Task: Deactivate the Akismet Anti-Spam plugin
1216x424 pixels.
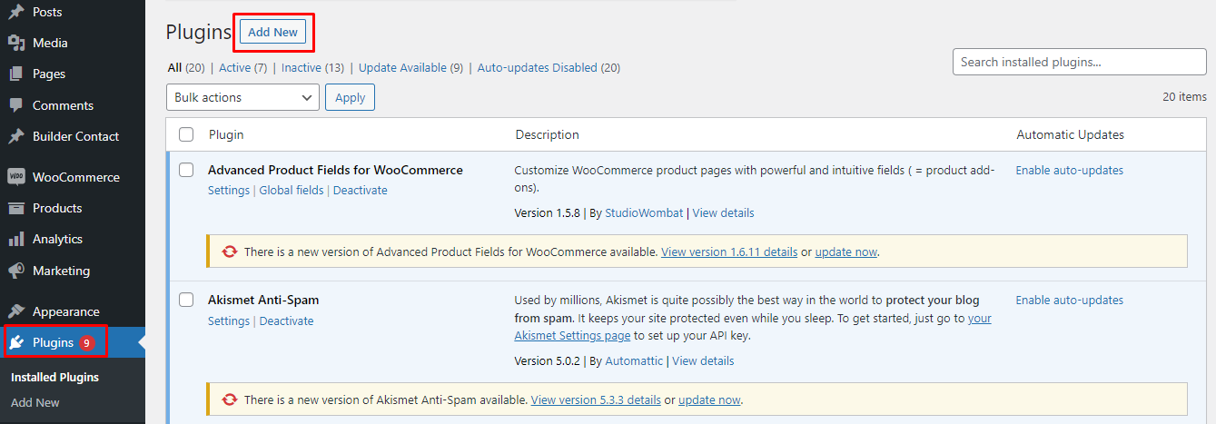Action: pyautogui.click(x=286, y=320)
